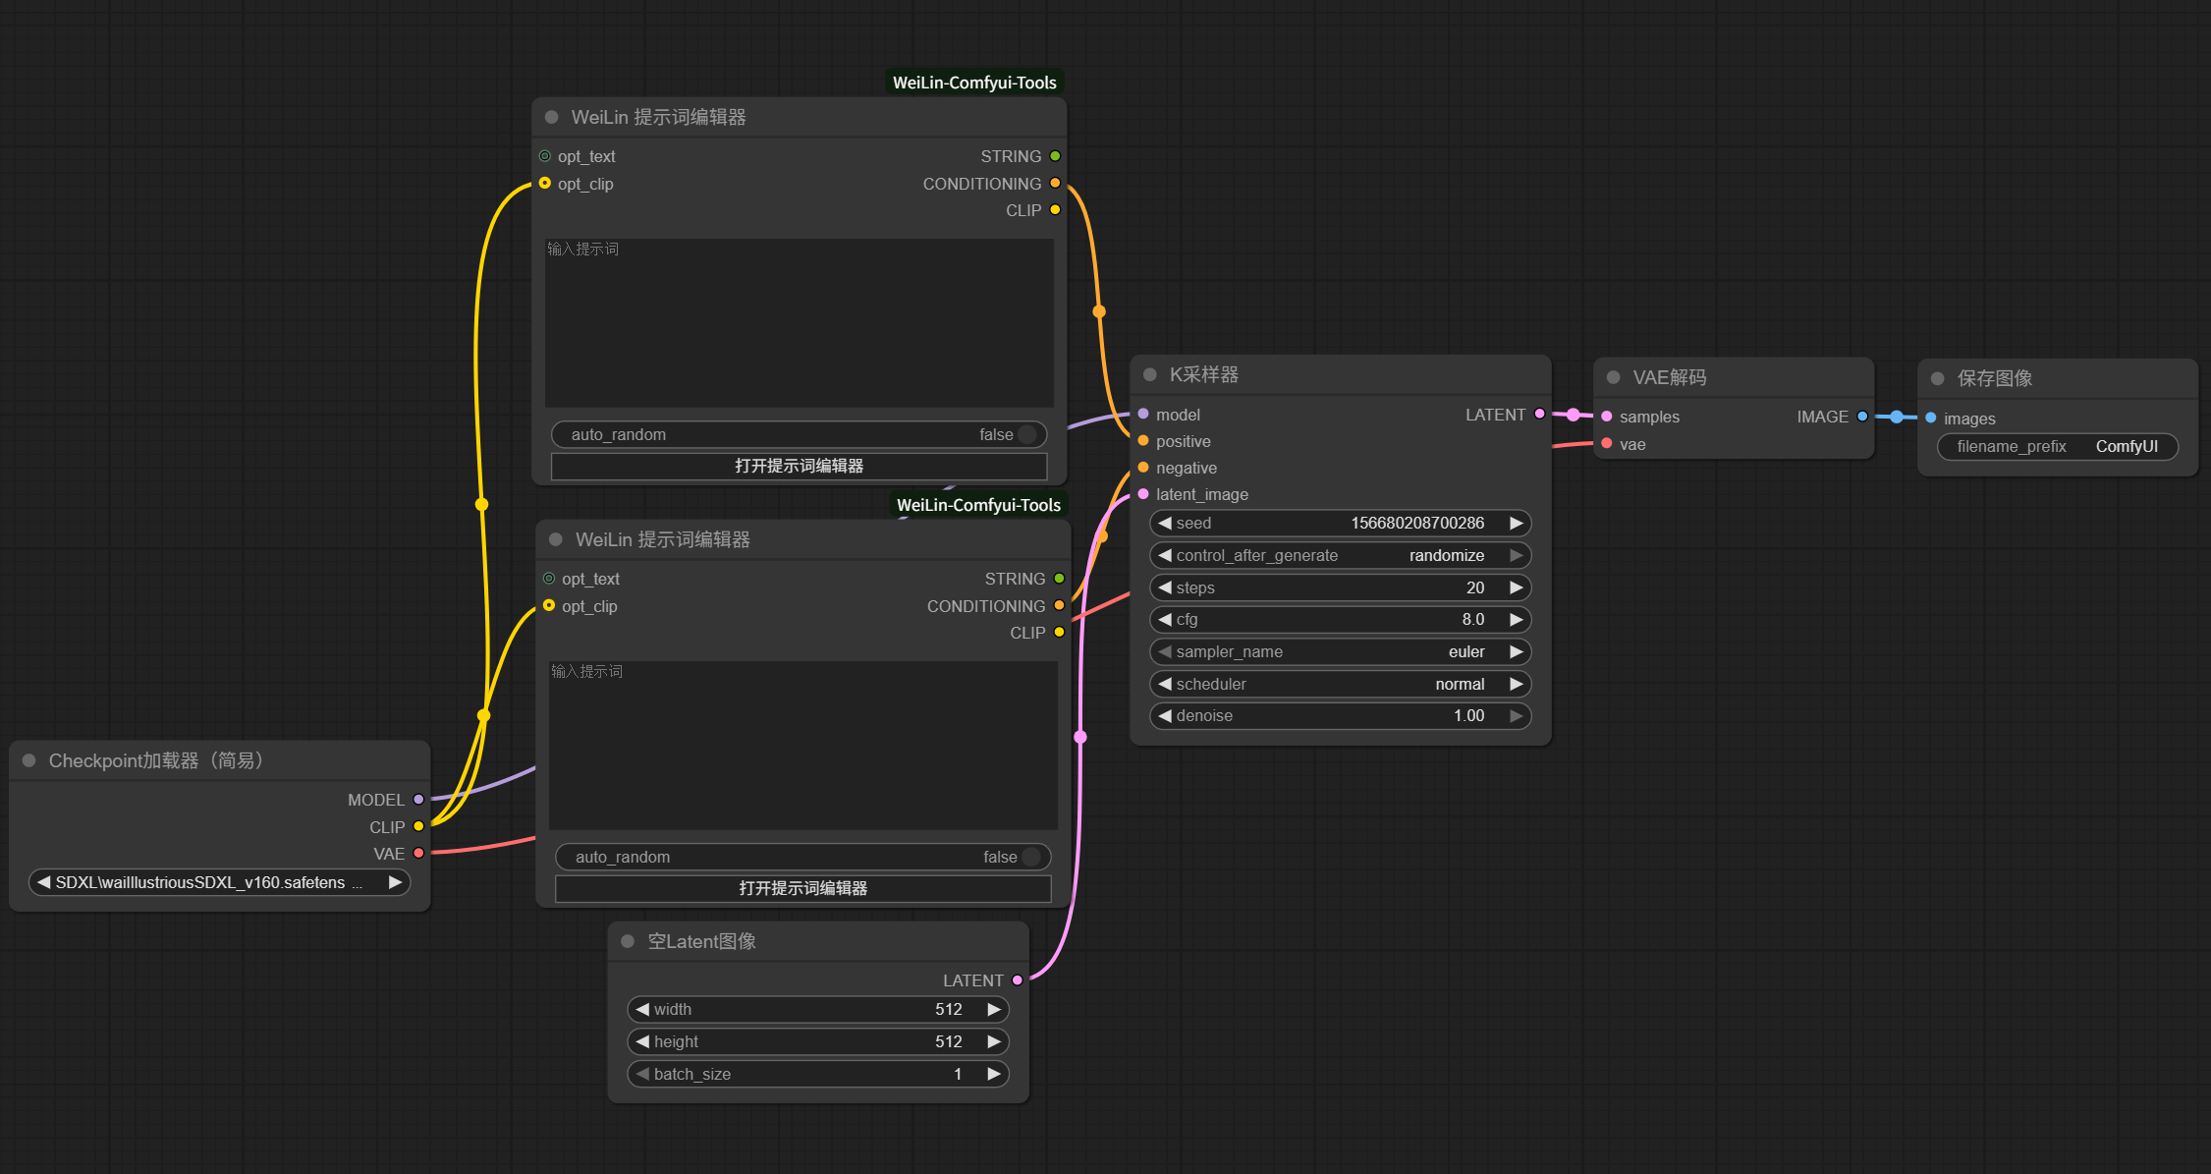The image size is (2211, 1174).
Task: Click the 空Latent图像 node collapse dot
Action: [628, 941]
